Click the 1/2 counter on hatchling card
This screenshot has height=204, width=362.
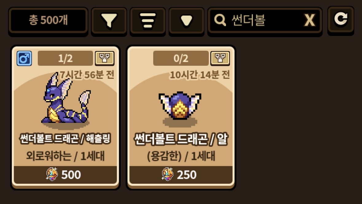[x=65, y=58]
